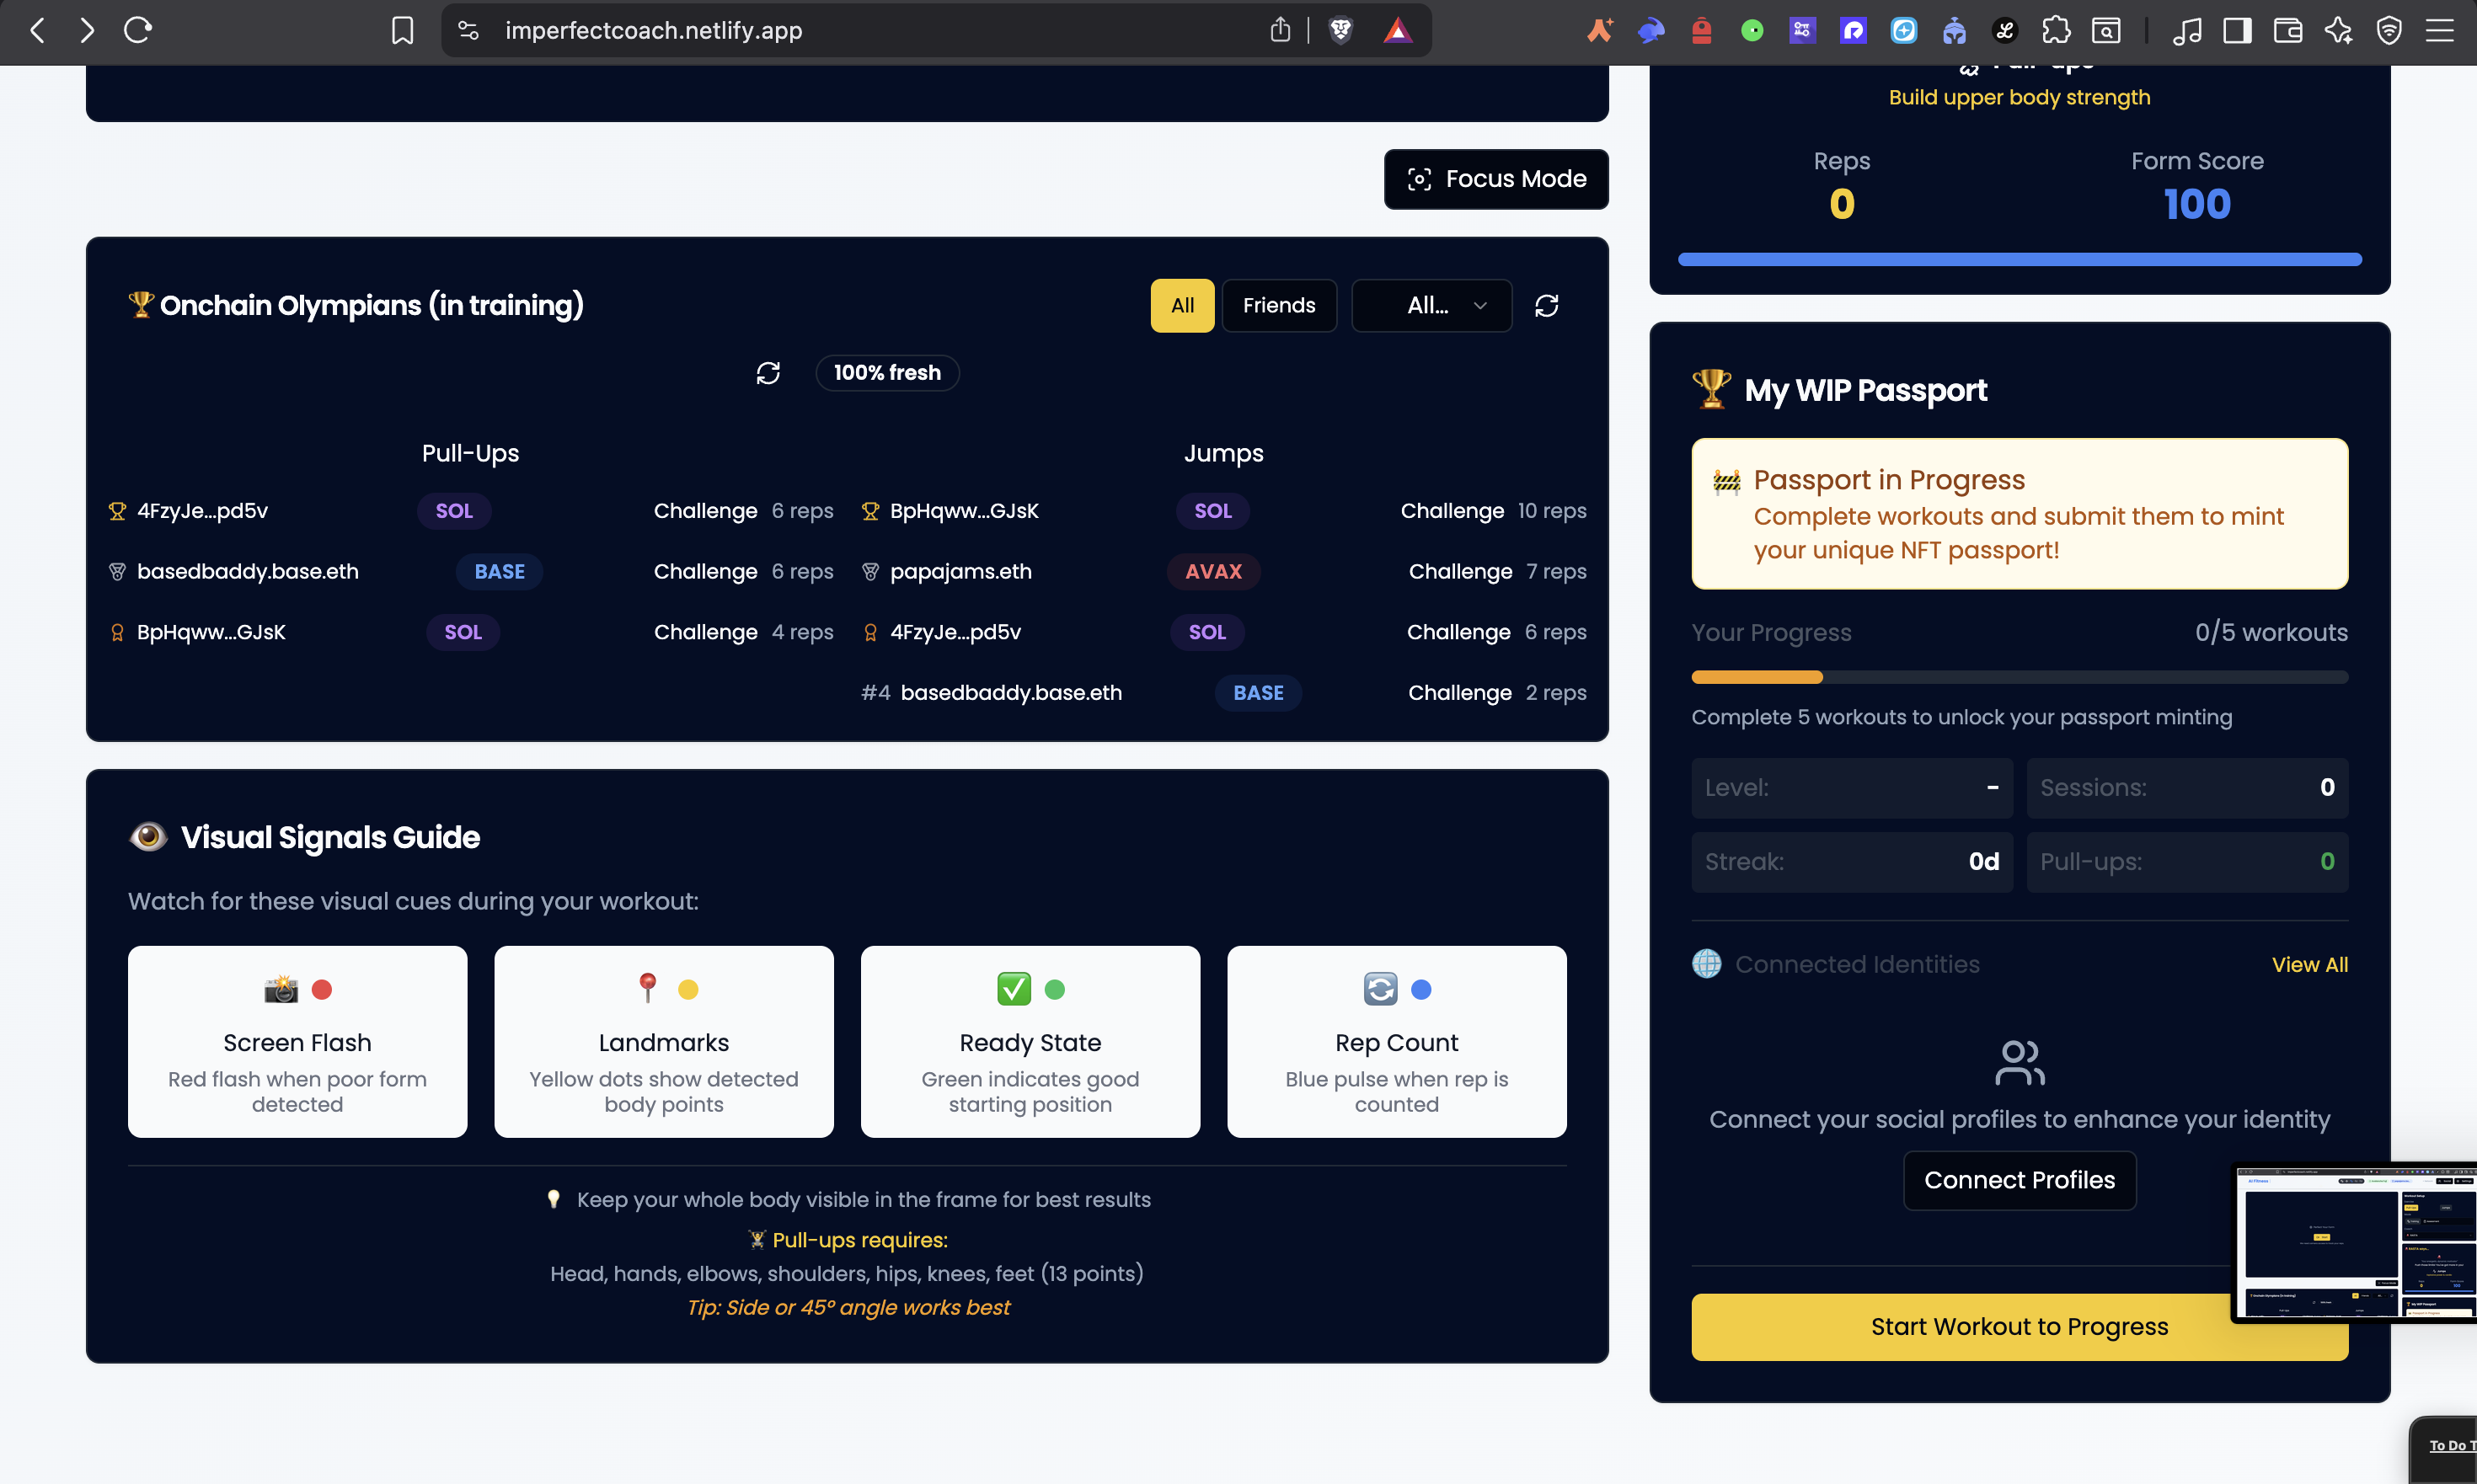Click the share icon in address bar
Viewport: 2477px width, 1484px height.
tap(1281, 30)
